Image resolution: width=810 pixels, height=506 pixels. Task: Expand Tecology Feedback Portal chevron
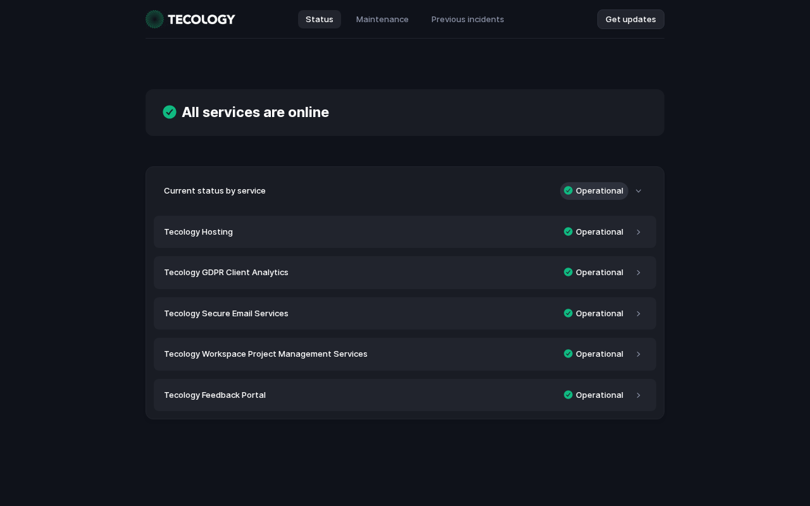tap(639, 395)
